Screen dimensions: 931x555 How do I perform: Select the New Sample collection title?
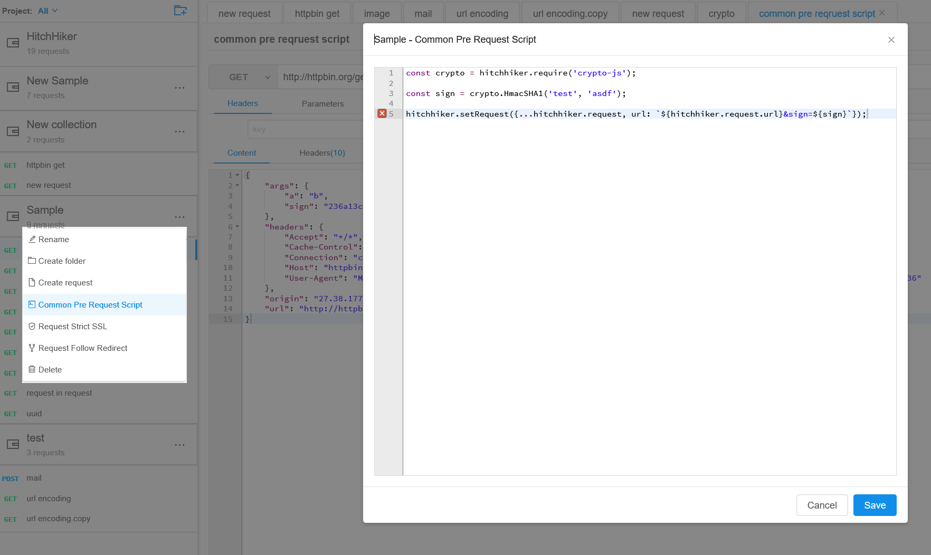(x=58, y=81)
